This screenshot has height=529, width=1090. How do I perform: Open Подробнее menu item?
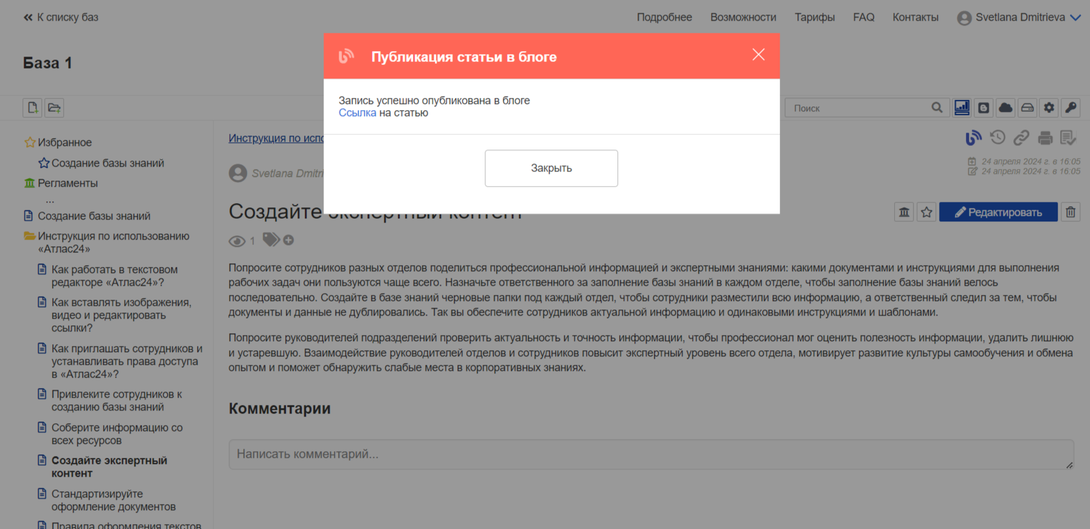tap(664, 18)
